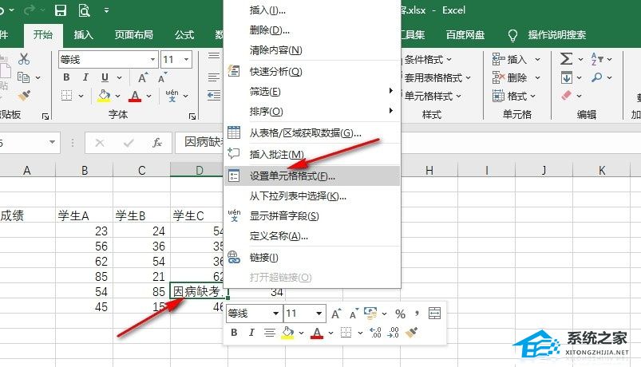Image resolution: width=641 pixels, height=367 pixels.
Task: Select column header H
Action: pyautogui.click(x=429, y=170)
